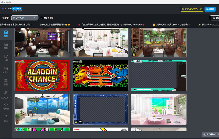Select the blue city-view living room background
This screenshot has width=219, height=139.
point(42,109)
